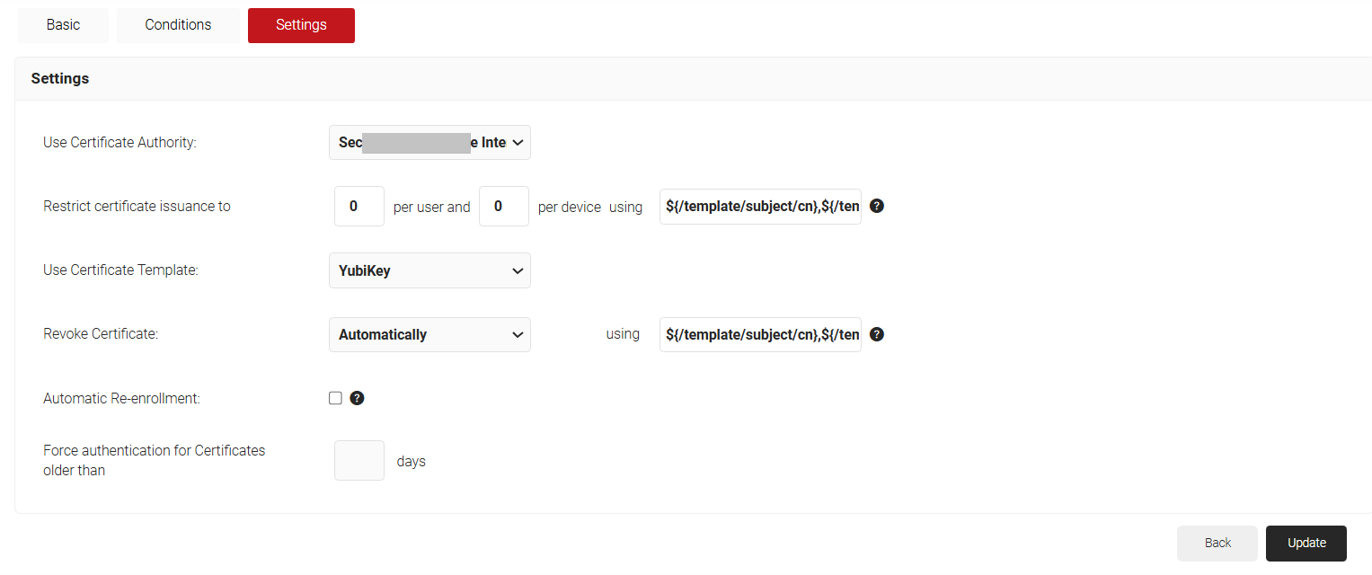
Task: Click the Use Certificate Template label
Action: click(120, 270)
